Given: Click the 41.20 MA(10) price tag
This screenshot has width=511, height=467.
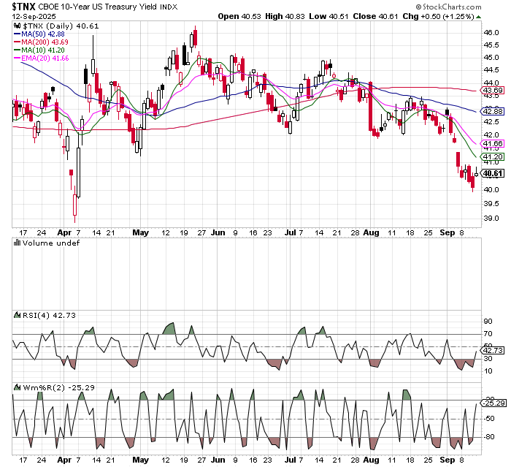Looking at the screenshot, I should coord(493,157).
